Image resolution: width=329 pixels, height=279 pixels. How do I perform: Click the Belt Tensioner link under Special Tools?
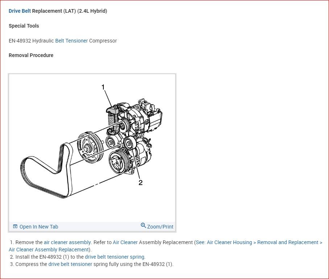point(71,41)
